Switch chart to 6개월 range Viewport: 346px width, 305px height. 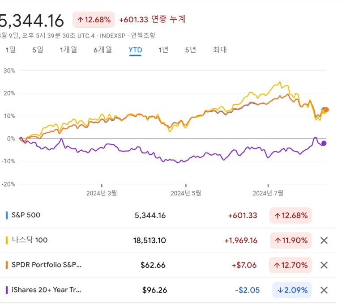(x=103, y=50)
